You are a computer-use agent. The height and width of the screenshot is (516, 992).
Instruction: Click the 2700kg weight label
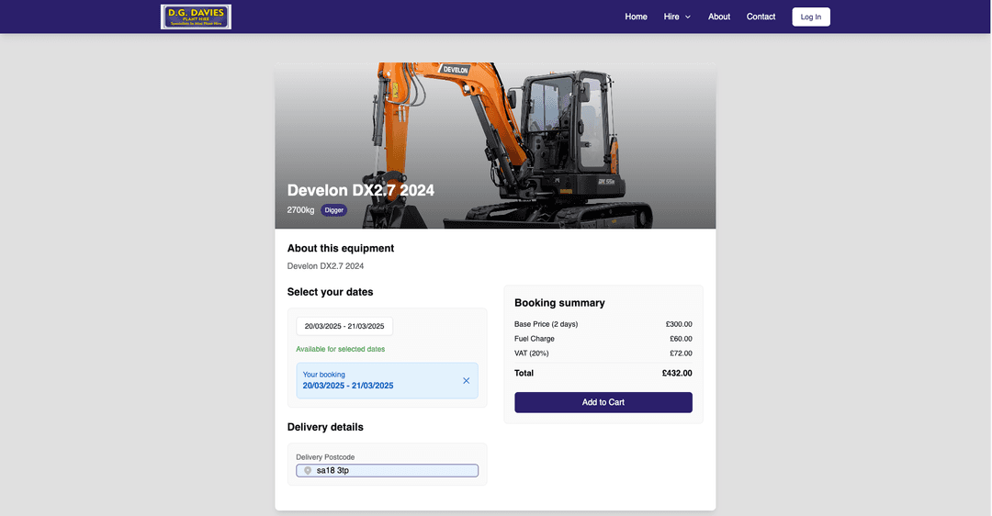pos(300,210)
